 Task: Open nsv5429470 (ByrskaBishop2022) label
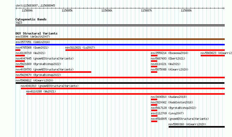tap(38, 75)
